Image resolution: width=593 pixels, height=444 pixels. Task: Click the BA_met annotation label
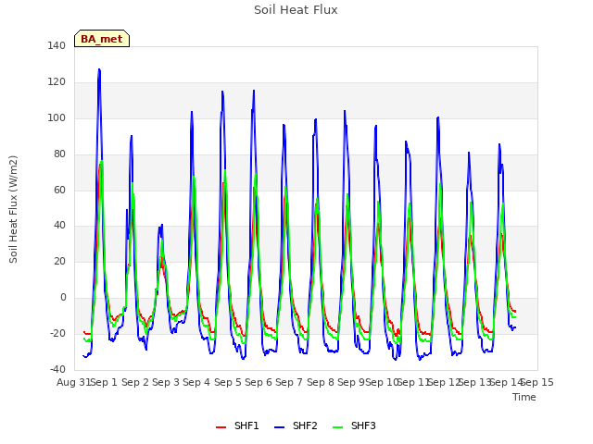pyautogui.click(x=102, y=39)
